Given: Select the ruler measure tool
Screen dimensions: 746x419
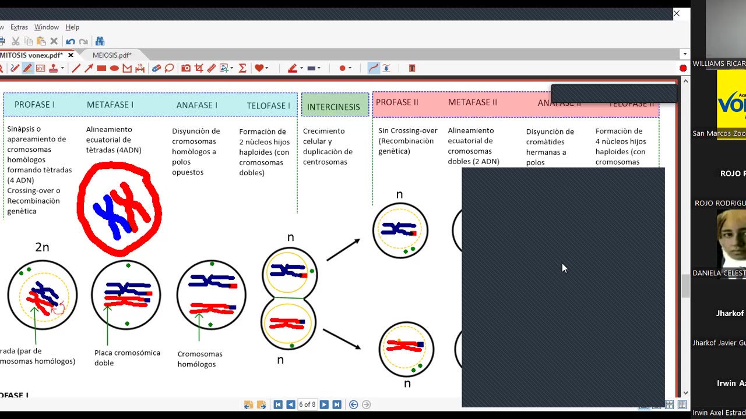Looking at the screenshot, I should (212, 68).
